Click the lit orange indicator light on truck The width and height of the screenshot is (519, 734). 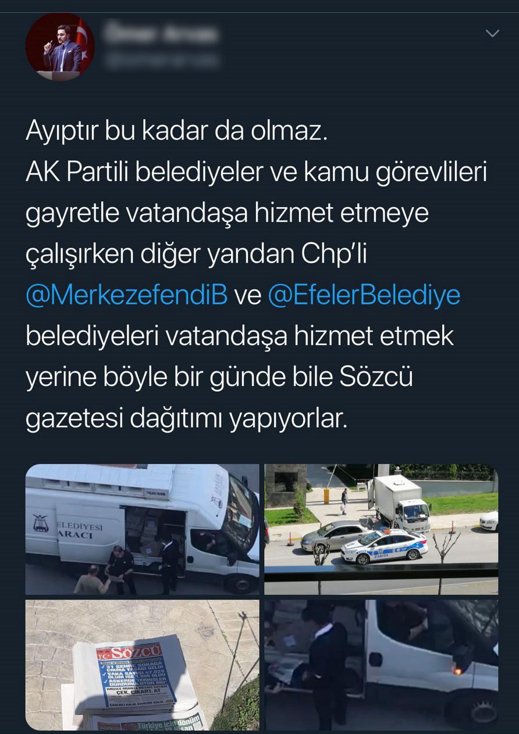[x=457, y=671]
